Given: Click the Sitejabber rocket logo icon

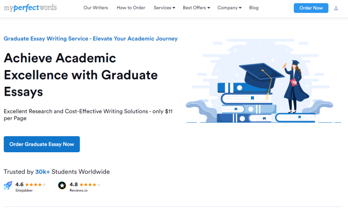Looking at the screenshot, I should [8, 185].
